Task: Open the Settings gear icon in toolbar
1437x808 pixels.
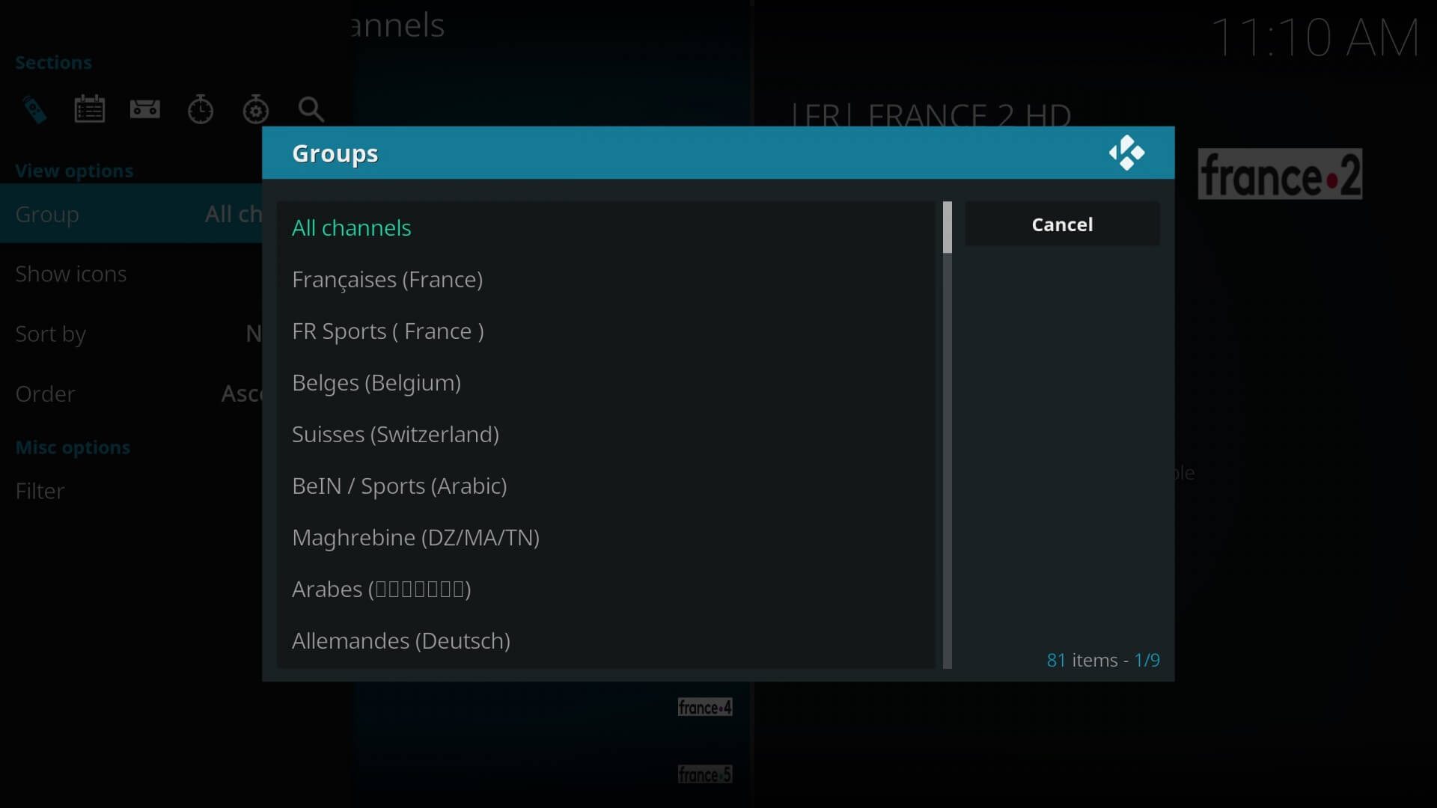Action: pyautogui.click(x=257, y=109)
